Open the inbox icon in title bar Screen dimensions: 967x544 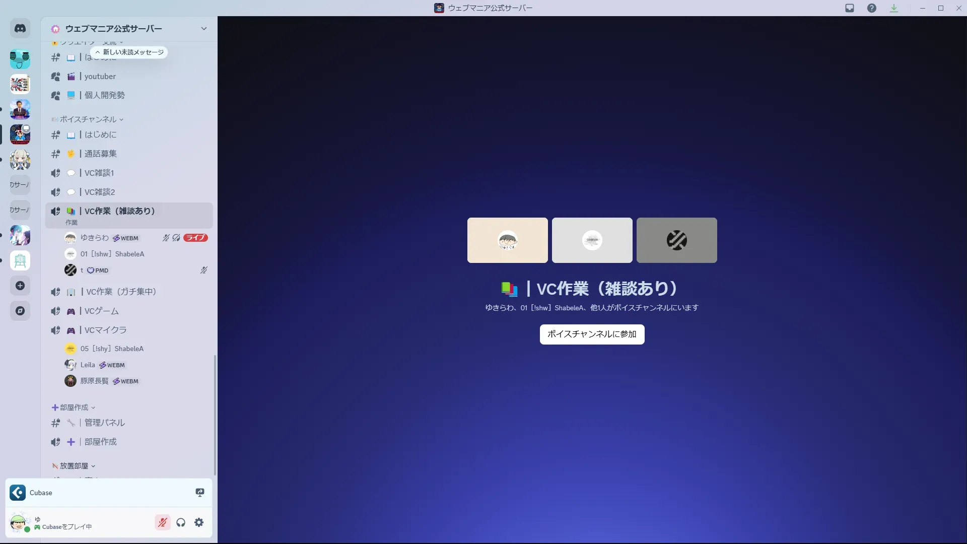(x=850, y=8)
